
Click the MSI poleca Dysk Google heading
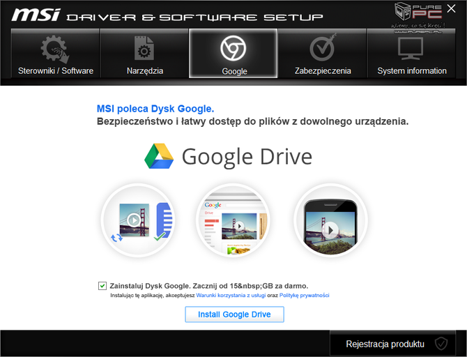pos(155,109)
